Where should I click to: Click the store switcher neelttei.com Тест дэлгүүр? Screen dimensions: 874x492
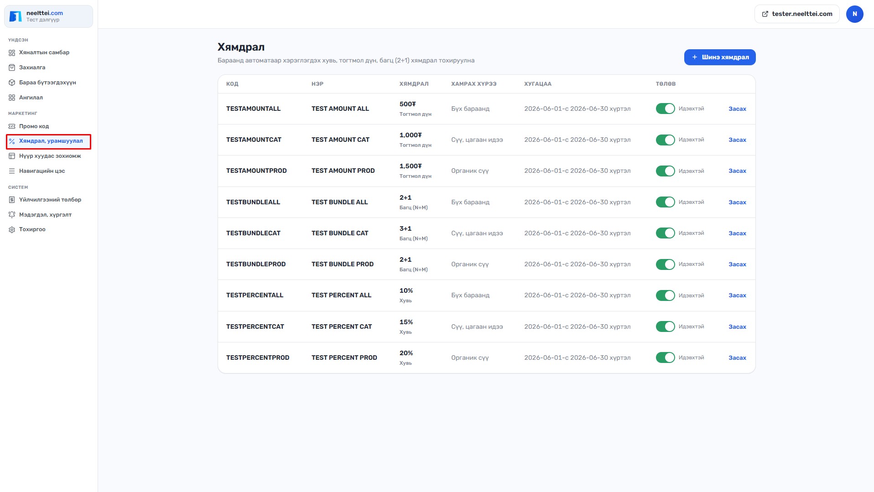click(48, 16)
